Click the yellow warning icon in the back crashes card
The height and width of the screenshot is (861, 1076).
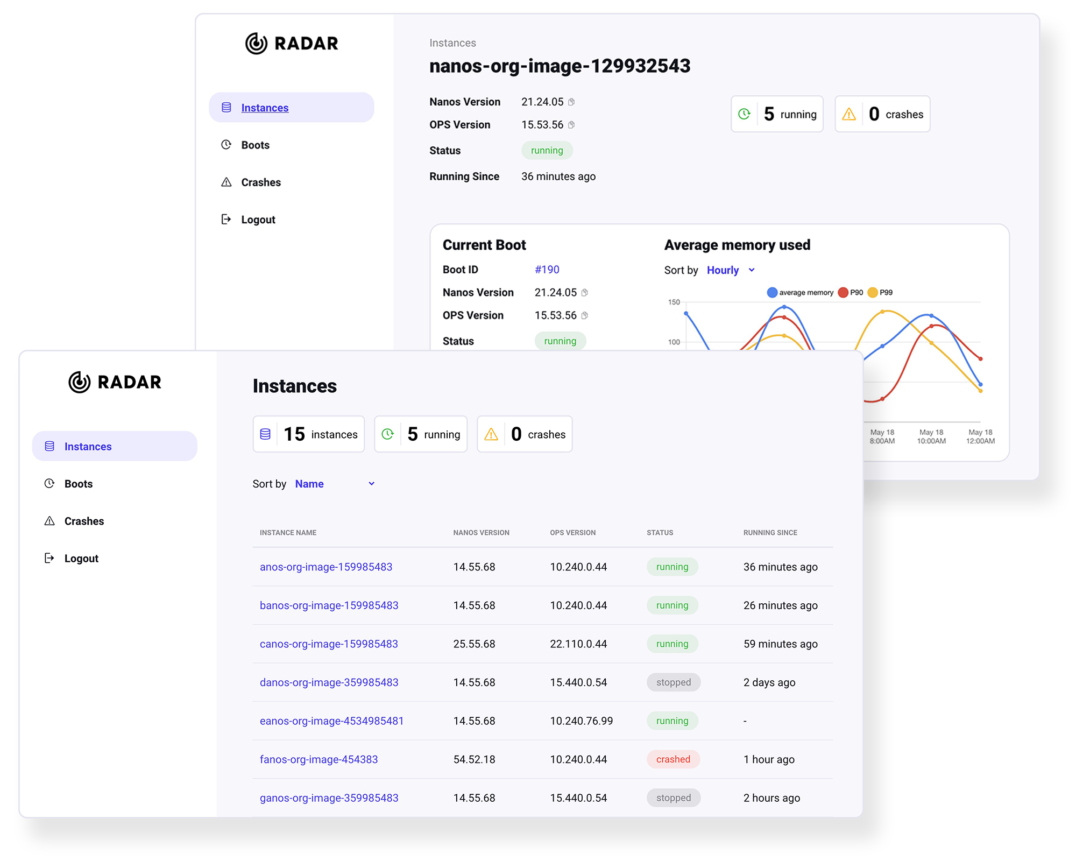click(x=849, y=114)
